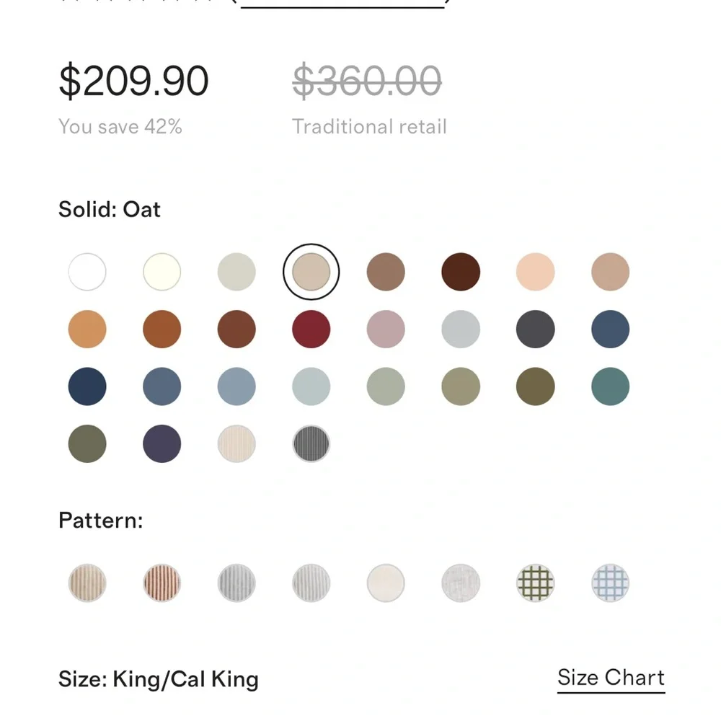Select the mauve pink color swatch
This screenshot has height=721, width=721.
386,329
